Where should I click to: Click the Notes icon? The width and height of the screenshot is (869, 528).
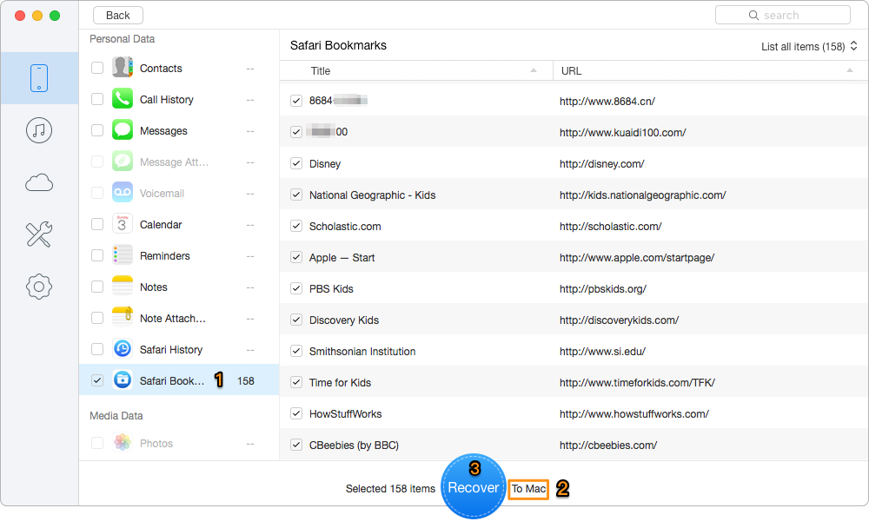click(123, 287)
